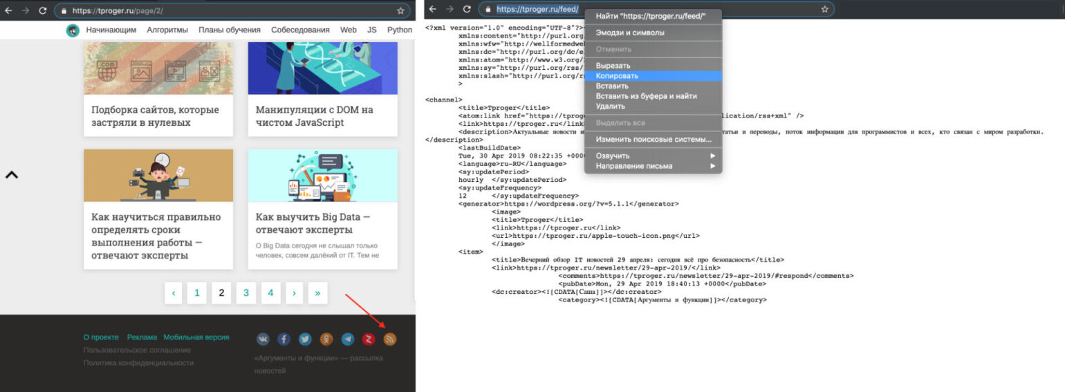Click the address bar with tproger.ru/page/2
Viewport: 1065px width, 392px height.
tap(228, 10)
